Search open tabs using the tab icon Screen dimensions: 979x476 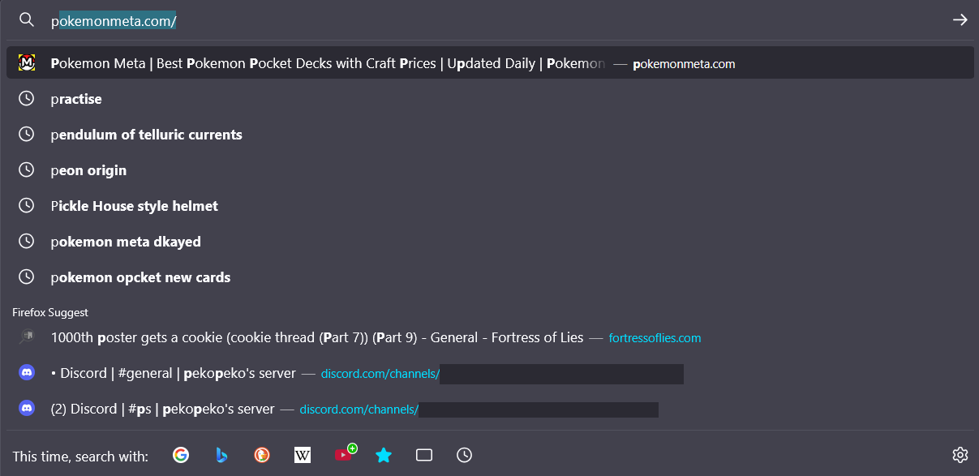pos(424,455)
